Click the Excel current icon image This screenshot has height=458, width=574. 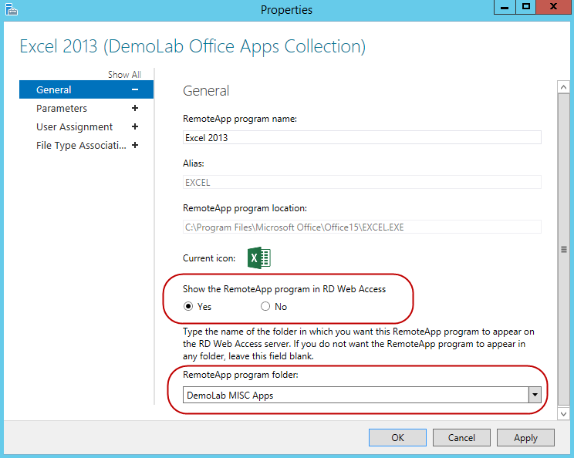pyautogui.click(x=259, y=258)
